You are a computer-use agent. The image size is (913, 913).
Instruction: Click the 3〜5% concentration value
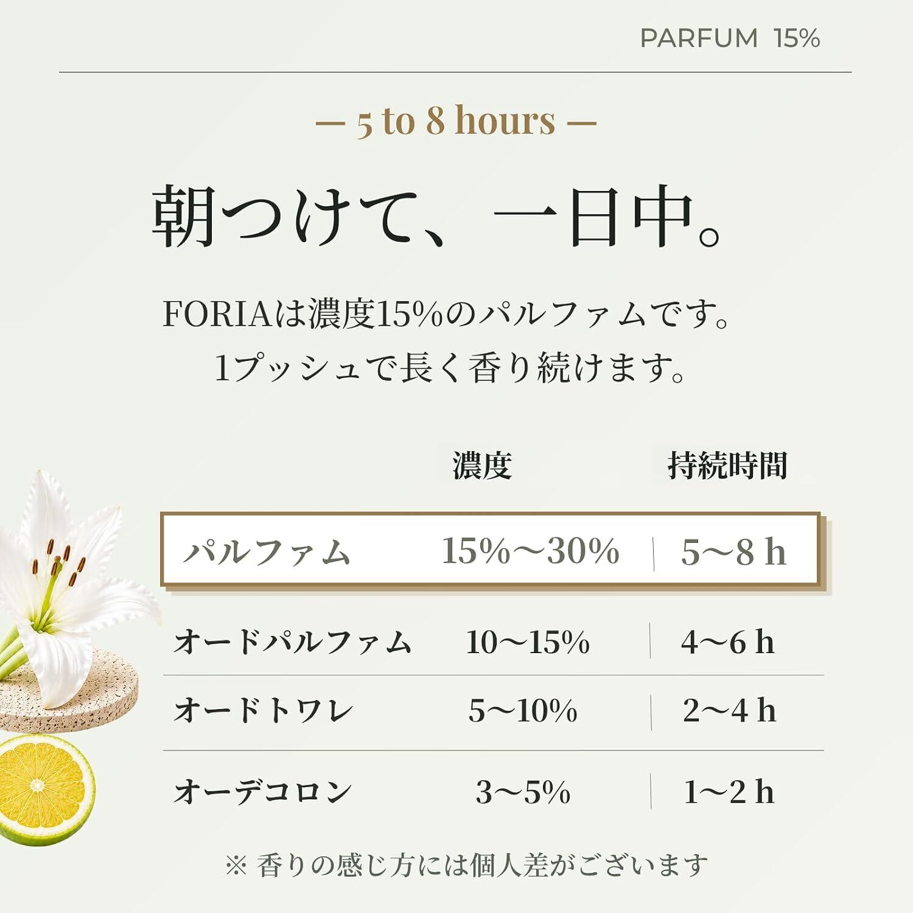pos(523,792)
